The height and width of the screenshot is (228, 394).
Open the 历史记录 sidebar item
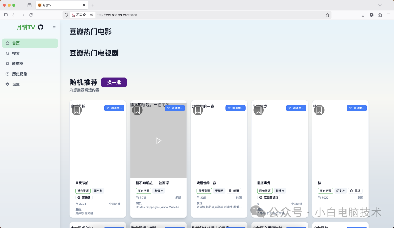[30, 74]
